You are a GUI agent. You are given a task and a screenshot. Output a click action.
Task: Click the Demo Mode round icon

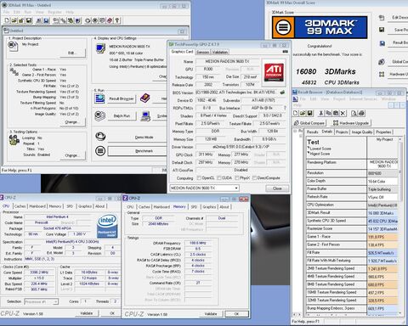click(100, 137)
